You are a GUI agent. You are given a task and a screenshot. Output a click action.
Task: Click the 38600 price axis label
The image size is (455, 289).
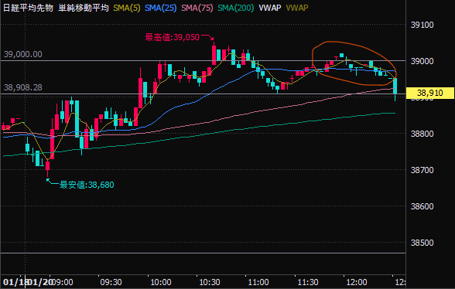coord(422,206)
